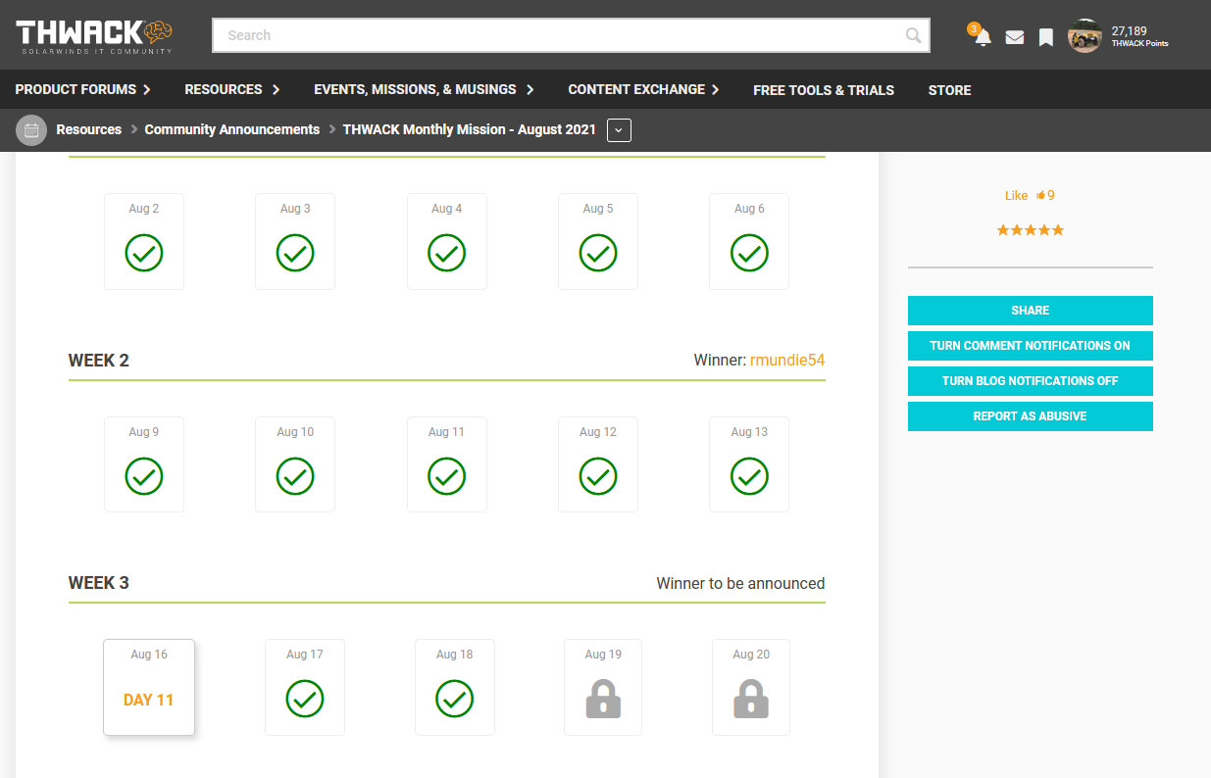The width and height of the screenshot is (1211, 778).
Task: Open THWACK Monthly Mission breadcrumb
Action: pos(469,129)
